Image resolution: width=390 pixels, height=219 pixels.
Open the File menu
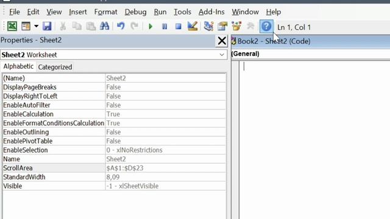click(x=15, y=12)
